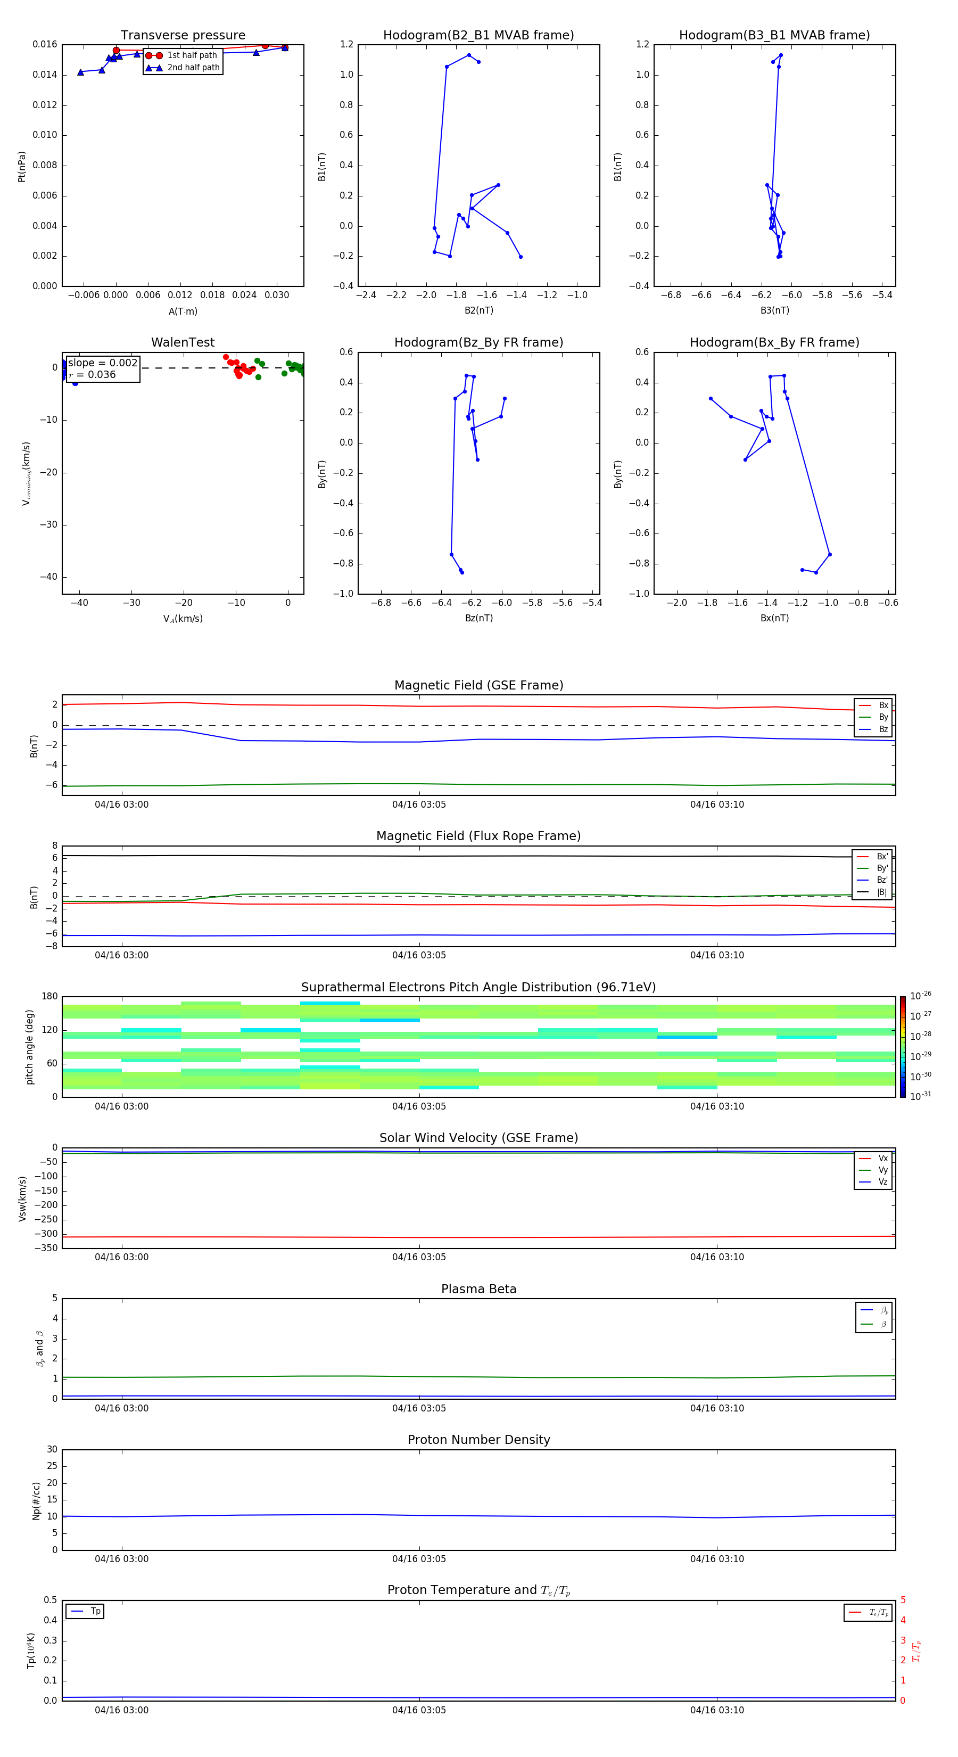
Task: Click the "Bz(nT)" x-axis label
Action: tap(478, 618)
